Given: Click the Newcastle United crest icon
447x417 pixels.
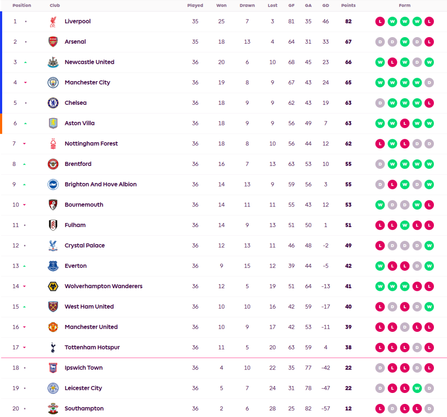Looking at the screenshot, I should 53,62.
